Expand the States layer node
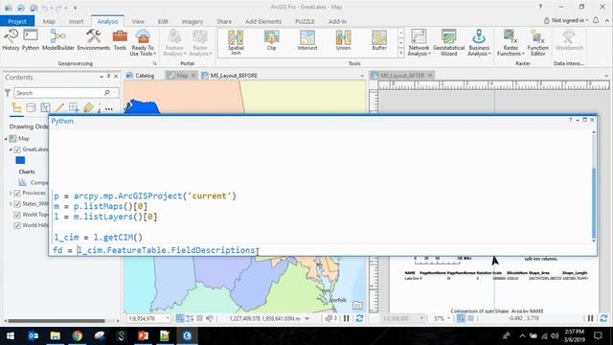 click(x=11, y=204)
